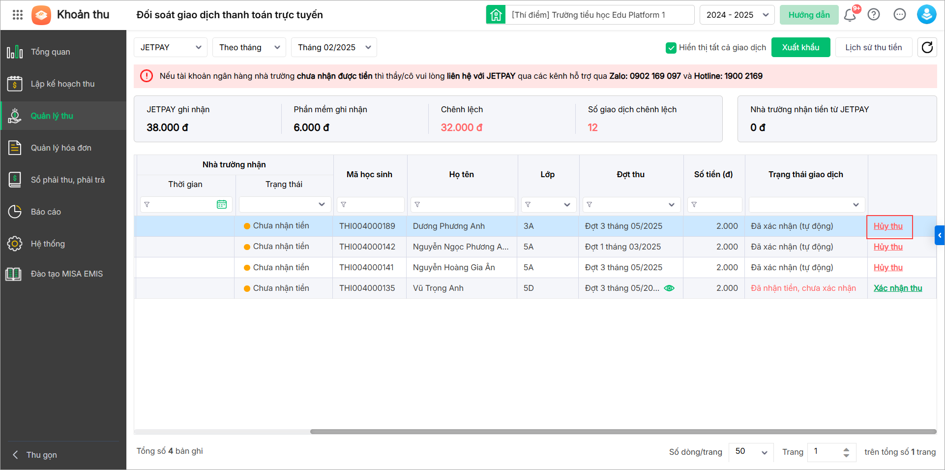Click Xác nhận thu link for Vũ Trọng Anh
The image size is (945, 470).
[898, 288]
